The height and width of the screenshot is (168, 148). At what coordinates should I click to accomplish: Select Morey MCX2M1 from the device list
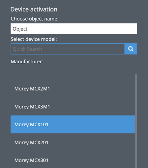pos(73,89)
